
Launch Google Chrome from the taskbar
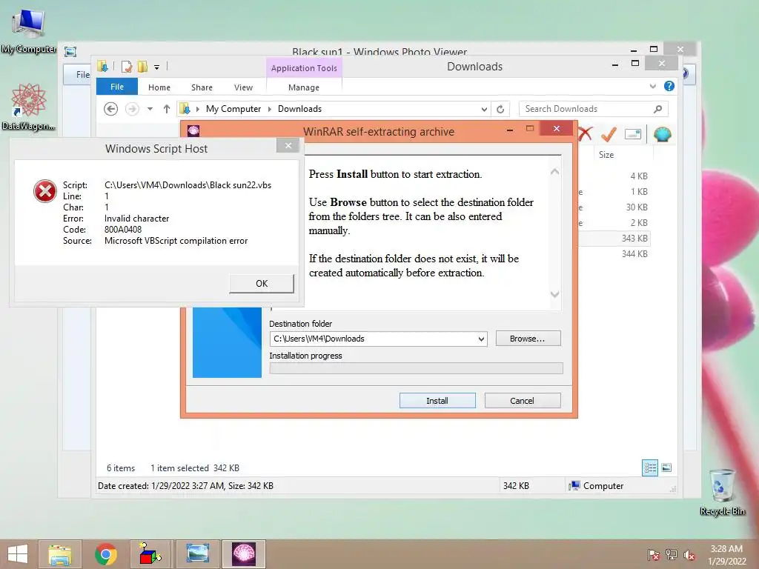tap(105, 554)
